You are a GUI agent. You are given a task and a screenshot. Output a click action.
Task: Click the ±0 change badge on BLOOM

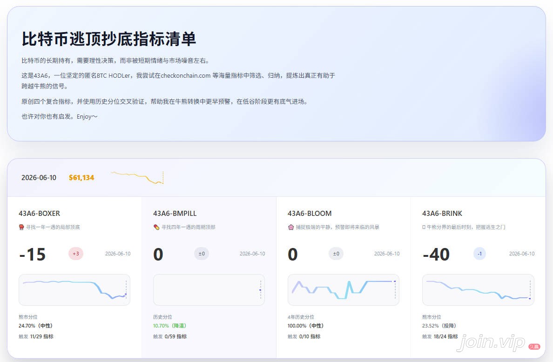click(x=336, y=254)
